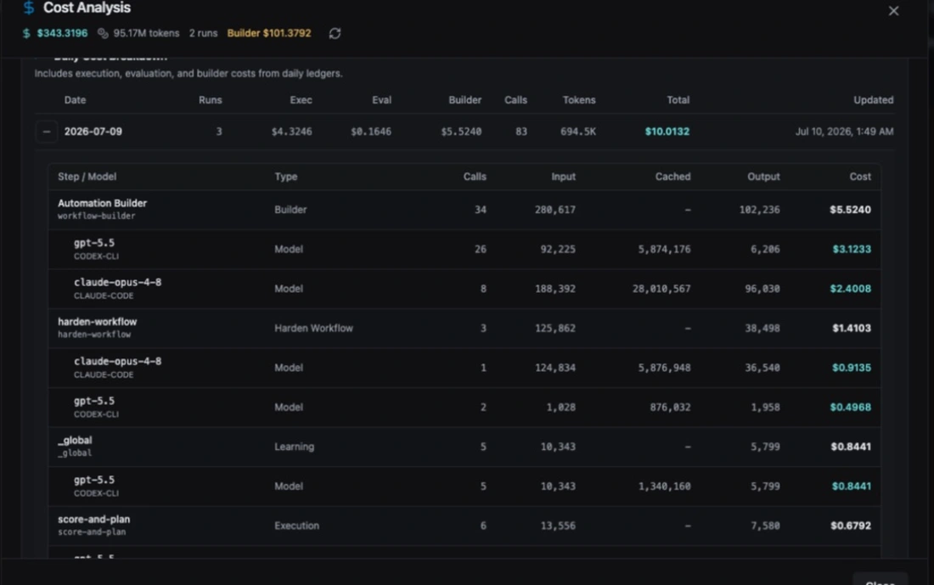Click the Harden Workflow type cell
Screen dimensions: 934x585
coord(313,329)
